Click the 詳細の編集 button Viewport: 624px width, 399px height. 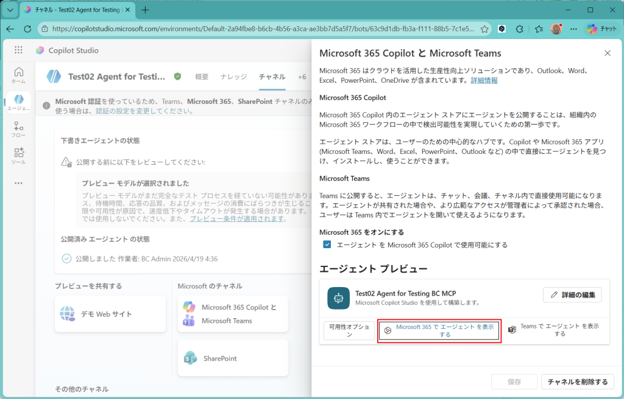tap(572, 294)
